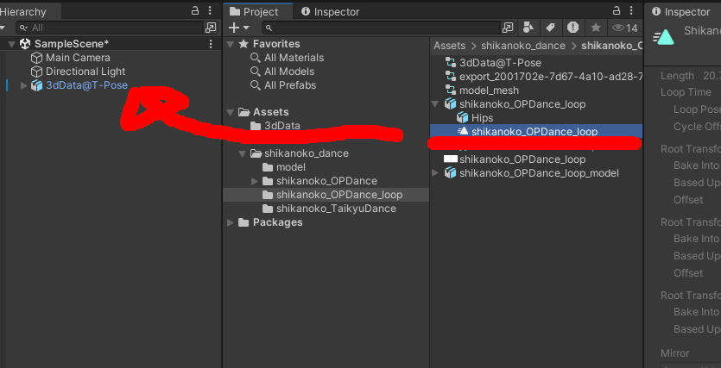Click the right-hand Inspector panel tab
The height and width of the screenshot is (368, 721).
pyautogui.click(x=681, y=12)
